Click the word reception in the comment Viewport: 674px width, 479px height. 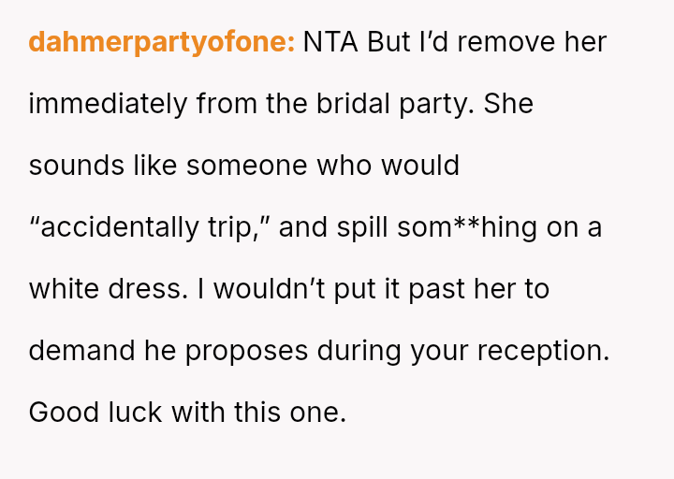coord(543,352)
